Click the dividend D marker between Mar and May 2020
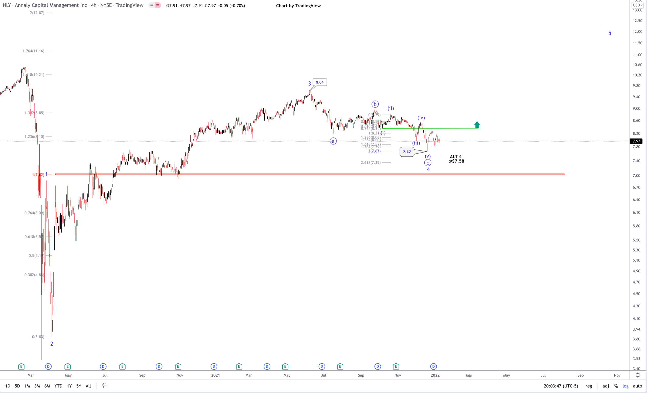Image resolution: width=647 pixels, height=393 pixels. point(48,366)
